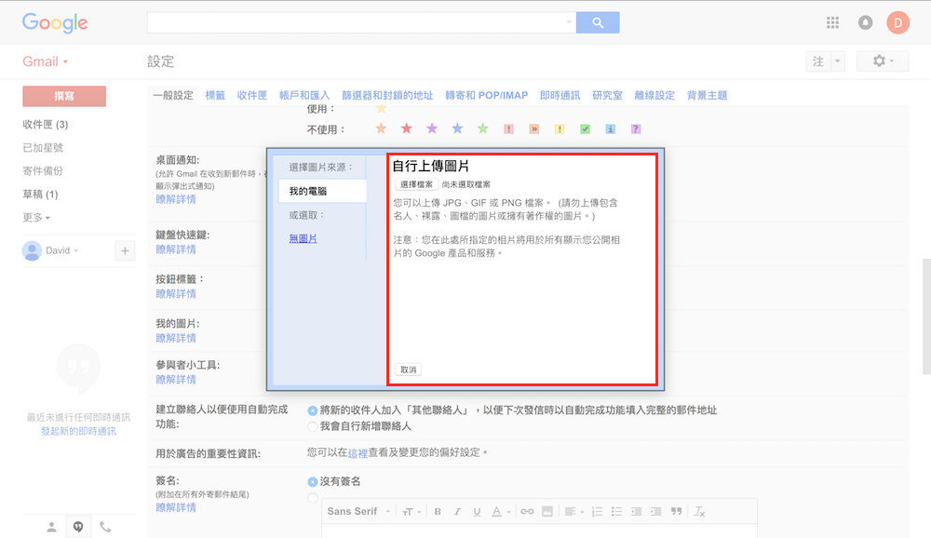Click the insert link icon in signature toolbar
Image resolution: width=931 pixels, height=538 pixels.
[x=527, y=511]
